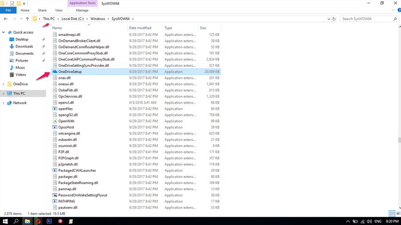Select PasswordOnWakeSettingFlyout file icon

pos(55,195)
